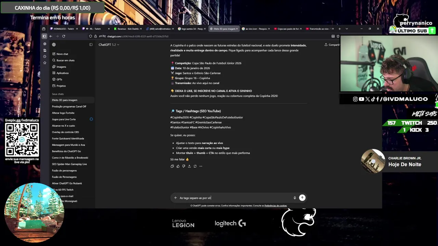This screenshot has width=438, height=246.
Task: Open chat SEO Spider-Man Gameplay Live
Action: pyautogui.click(x=69, y=164)
